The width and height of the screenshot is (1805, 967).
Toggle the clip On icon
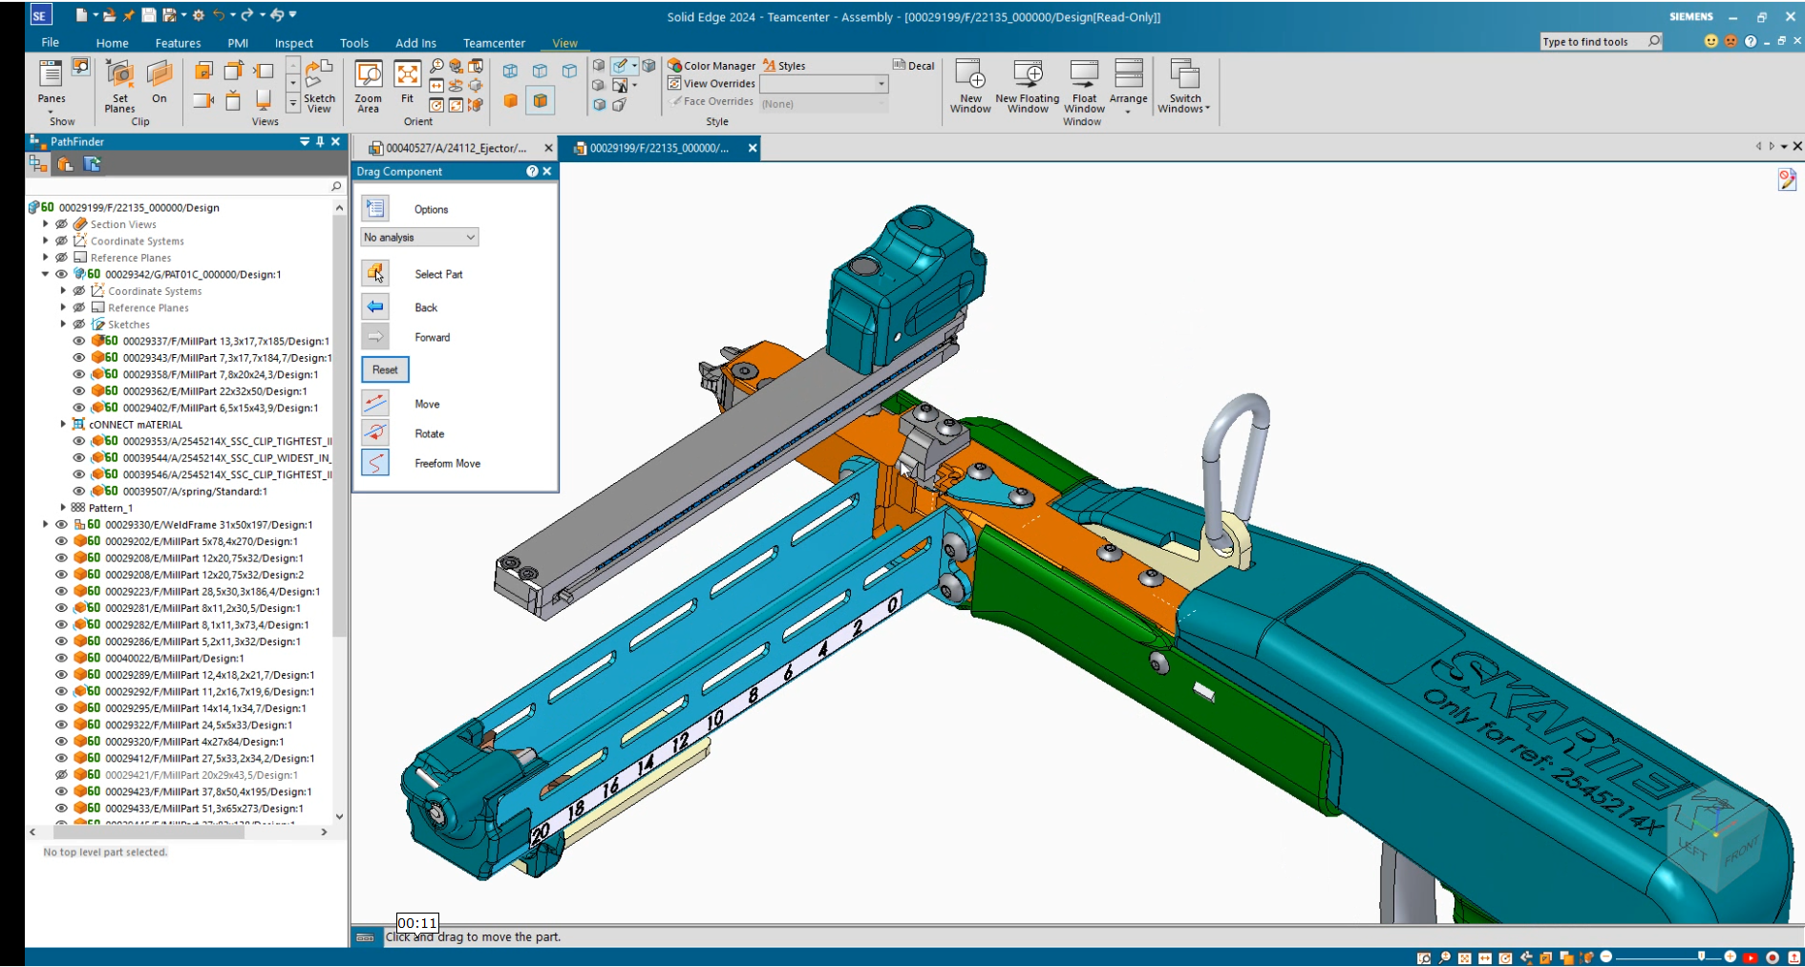pyautogui.click(x=159, y=81)
